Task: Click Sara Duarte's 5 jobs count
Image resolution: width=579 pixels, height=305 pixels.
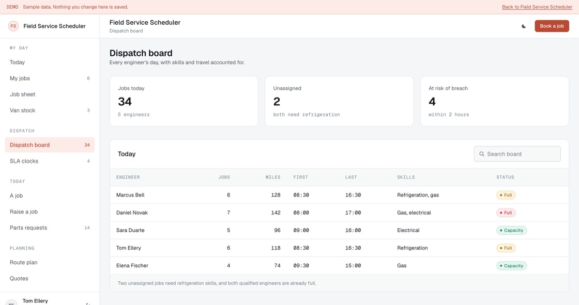Action: click(x=228, y=231)
